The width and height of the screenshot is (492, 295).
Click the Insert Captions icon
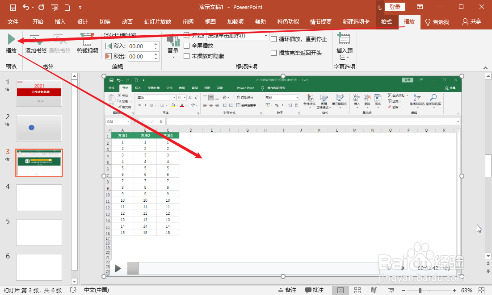[x=344, y=39]
